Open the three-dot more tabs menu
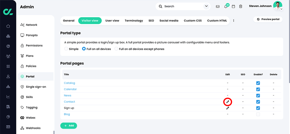This screenshot has height=134, width=290. [x=234, y=21]
